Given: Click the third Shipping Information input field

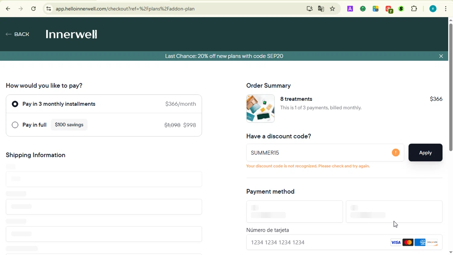Looking at the screenshot, I should [104, 234].
